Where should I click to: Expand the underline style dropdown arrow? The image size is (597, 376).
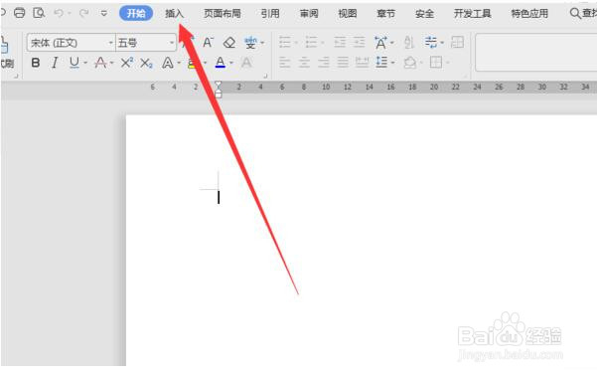(x=85, y=63)
